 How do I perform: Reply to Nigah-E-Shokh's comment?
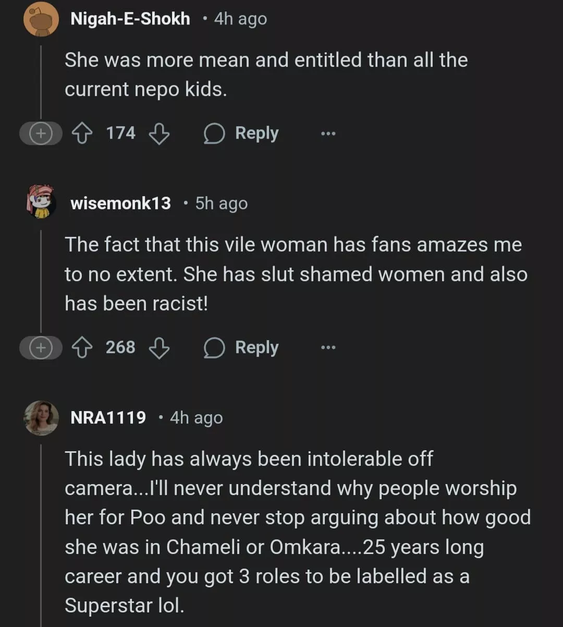click(x=256, y=134)
